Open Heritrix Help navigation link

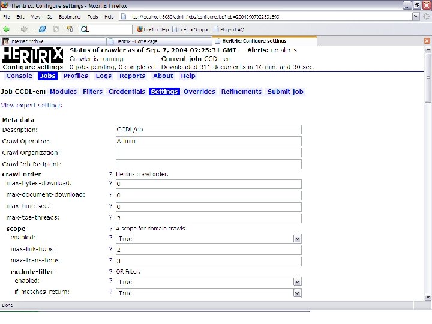coord(188,76)
